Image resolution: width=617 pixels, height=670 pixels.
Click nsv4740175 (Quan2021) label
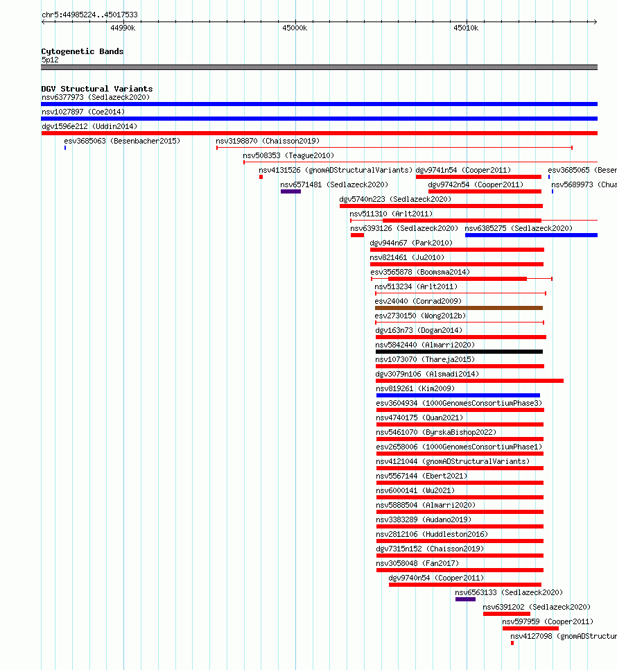point(419,418)
